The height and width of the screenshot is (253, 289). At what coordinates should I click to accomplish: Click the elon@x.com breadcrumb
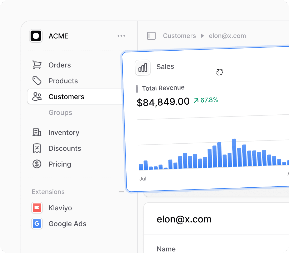pyautogui.click(x=227, y=36)
